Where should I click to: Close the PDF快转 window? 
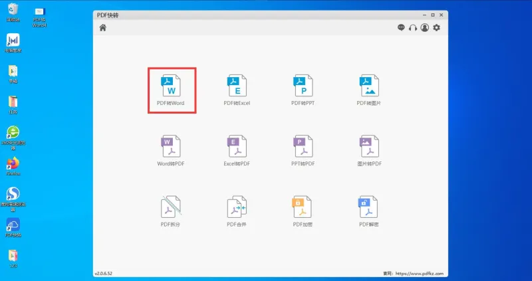pyautogui.click(x=442, y=15)
